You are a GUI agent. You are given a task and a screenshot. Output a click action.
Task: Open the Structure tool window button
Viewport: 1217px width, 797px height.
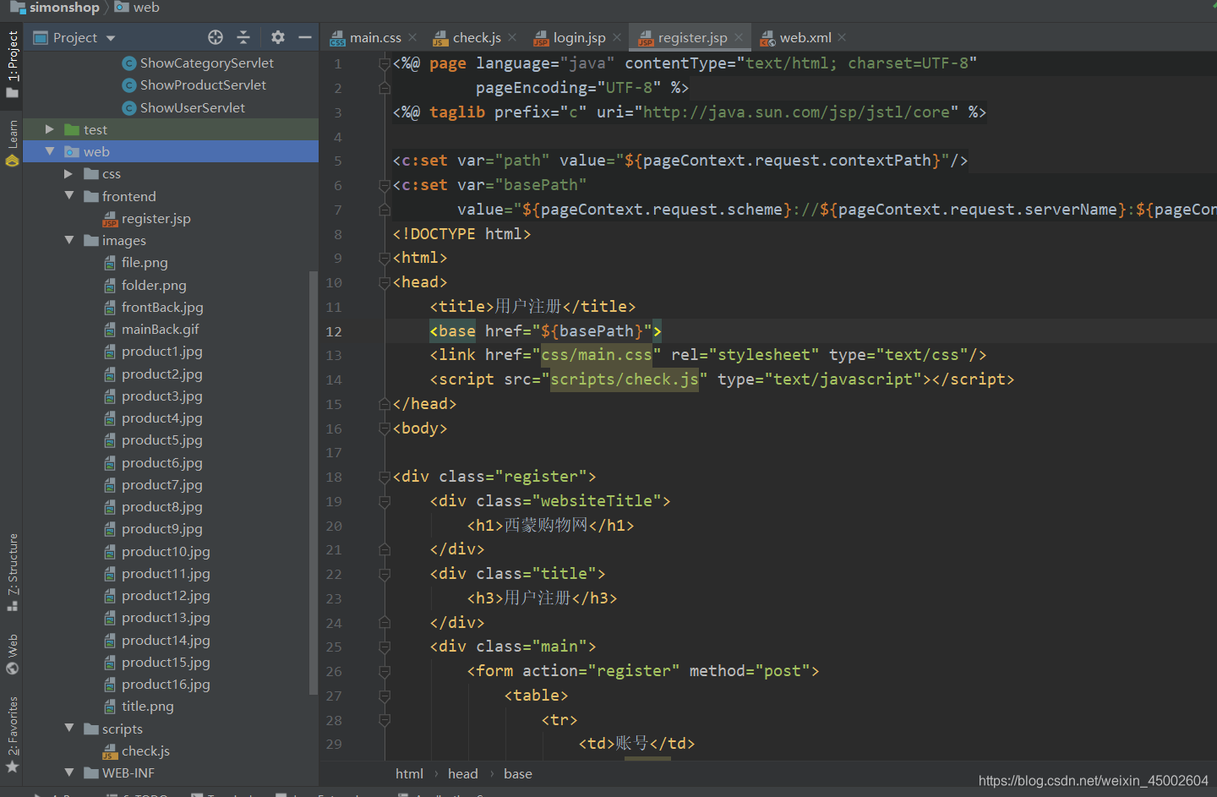(12, 572)
